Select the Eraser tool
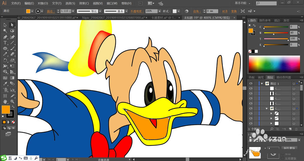 click(12, 54)
